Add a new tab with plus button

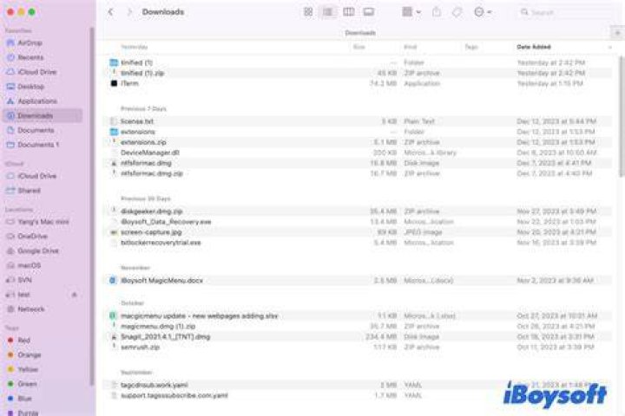pos(617,33)
